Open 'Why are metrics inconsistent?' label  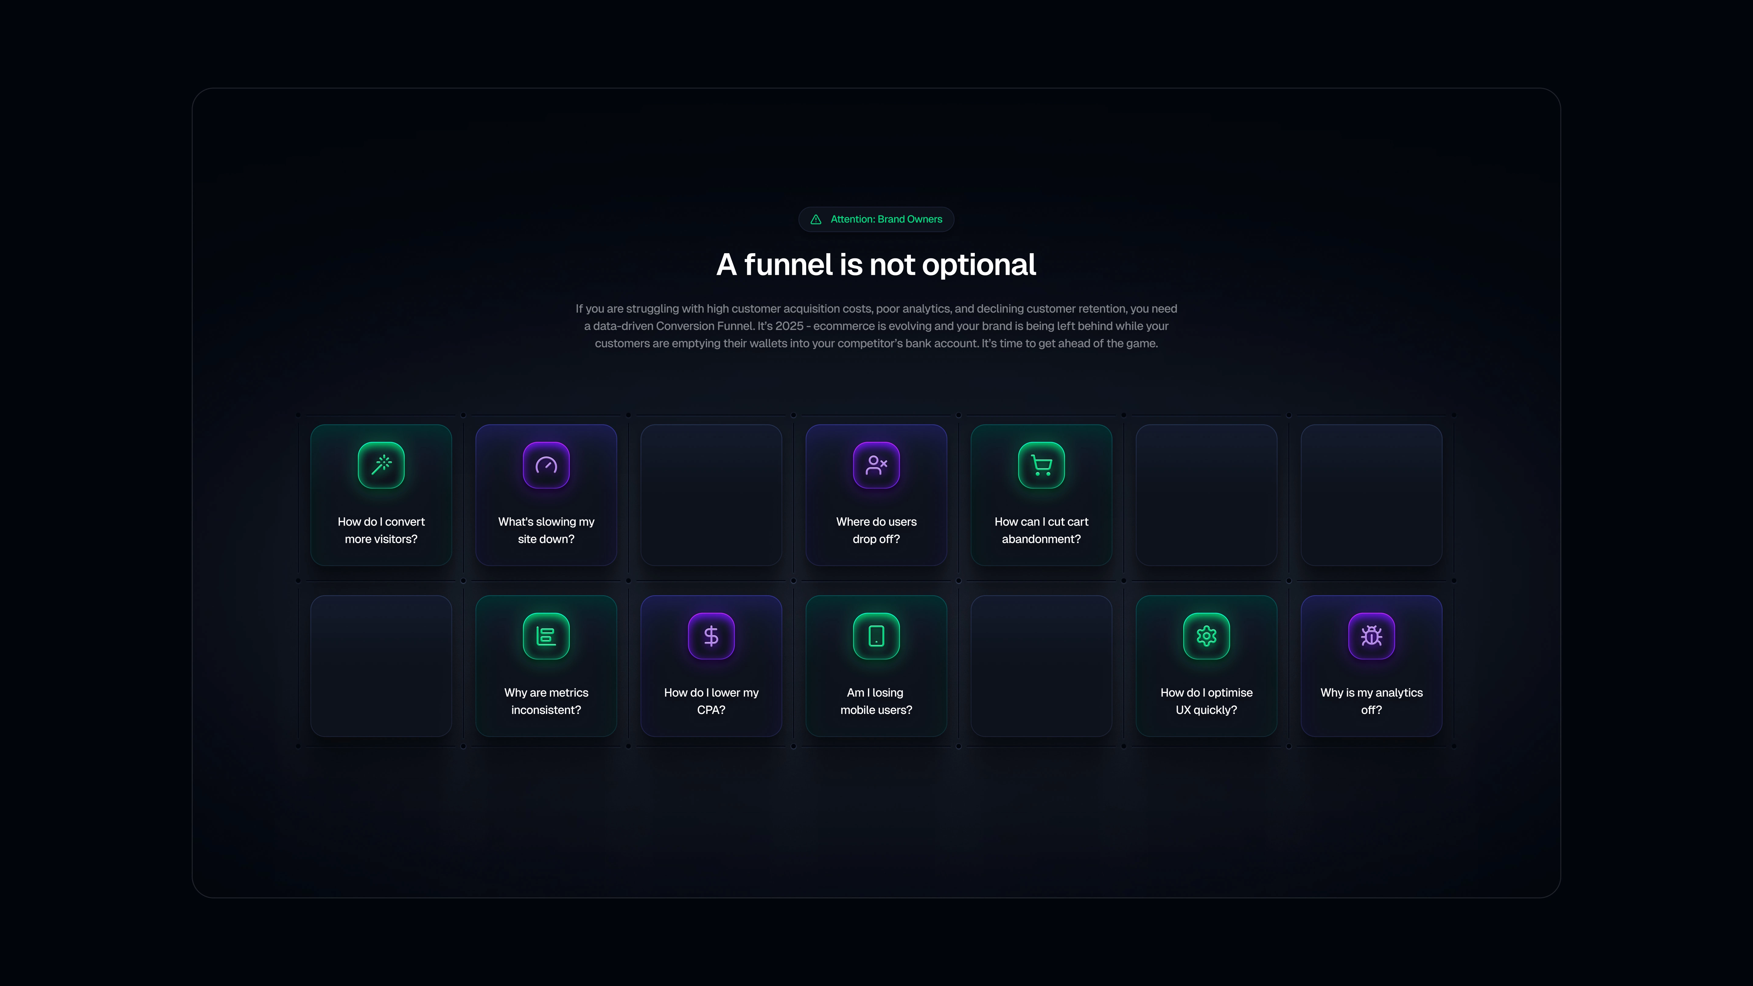546,701
